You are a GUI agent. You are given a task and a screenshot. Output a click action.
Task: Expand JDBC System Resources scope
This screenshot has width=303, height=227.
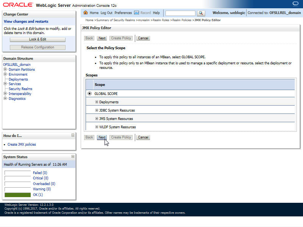coord(97,110)
